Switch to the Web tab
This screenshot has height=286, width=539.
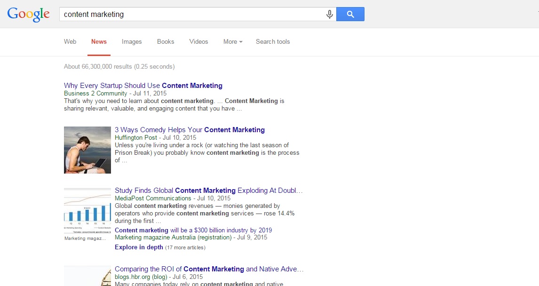click(x=70, y=41)
